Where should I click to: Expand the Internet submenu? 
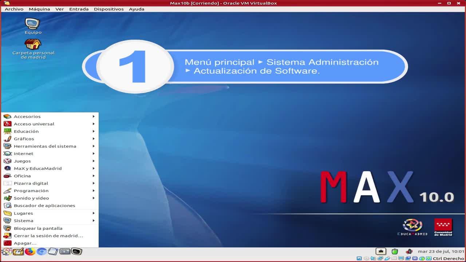[50, 154]
